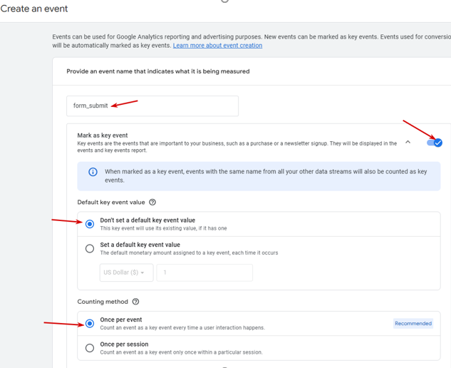The image size is (451, 368).
Task: Choose the "Once per event" counting method
Action: click(x=90, y=323)
